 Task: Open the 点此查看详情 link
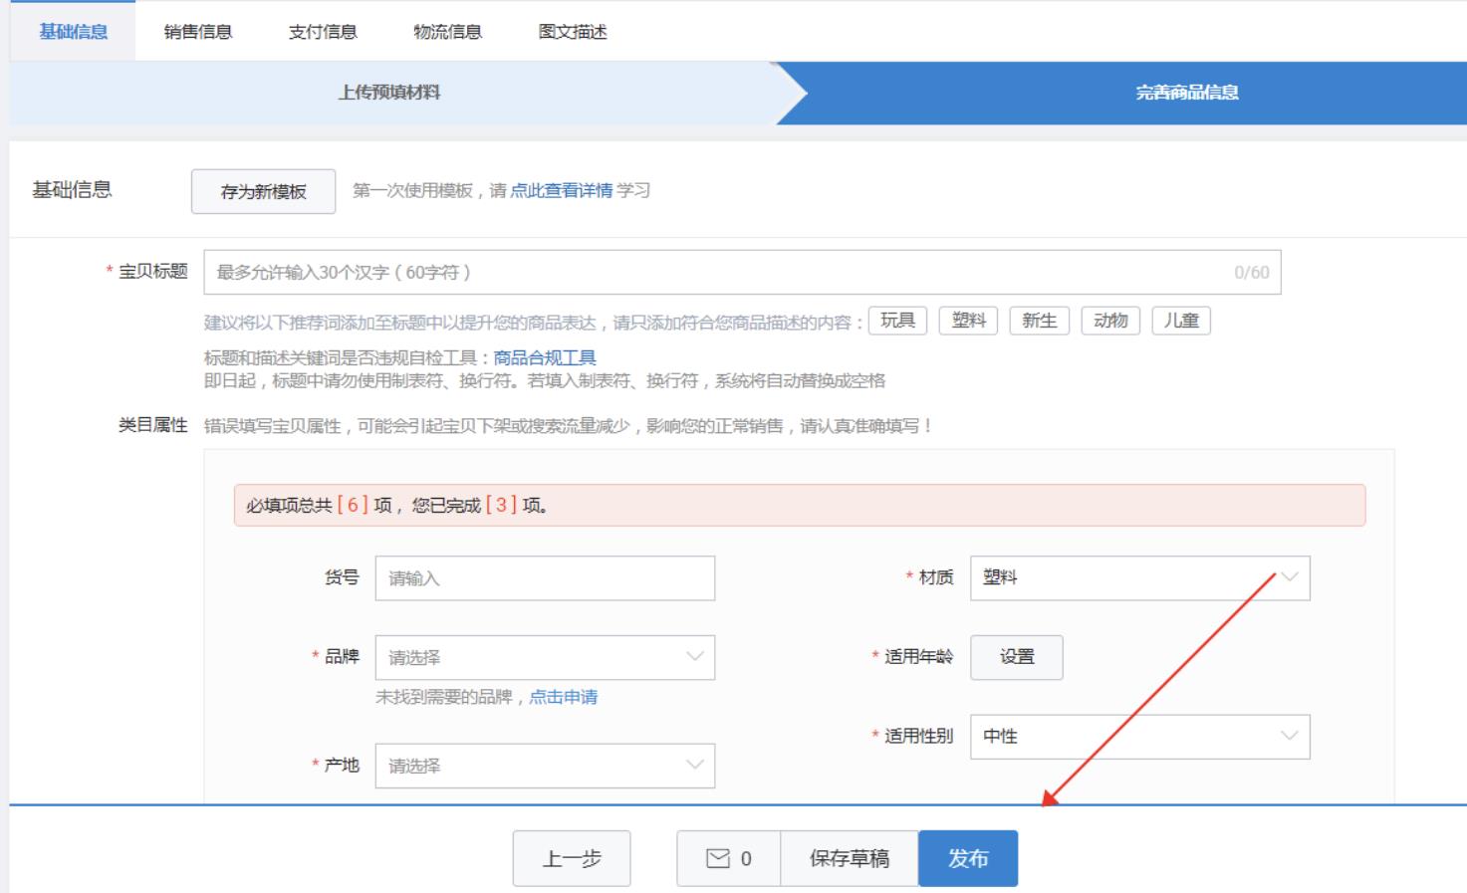tap(562, 190)
